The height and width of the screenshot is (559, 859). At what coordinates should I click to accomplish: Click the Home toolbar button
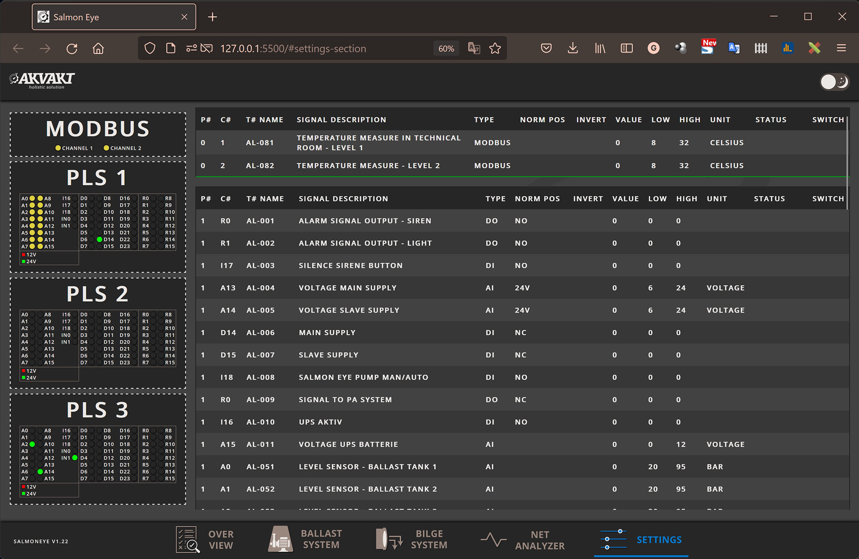click(98, 48)
